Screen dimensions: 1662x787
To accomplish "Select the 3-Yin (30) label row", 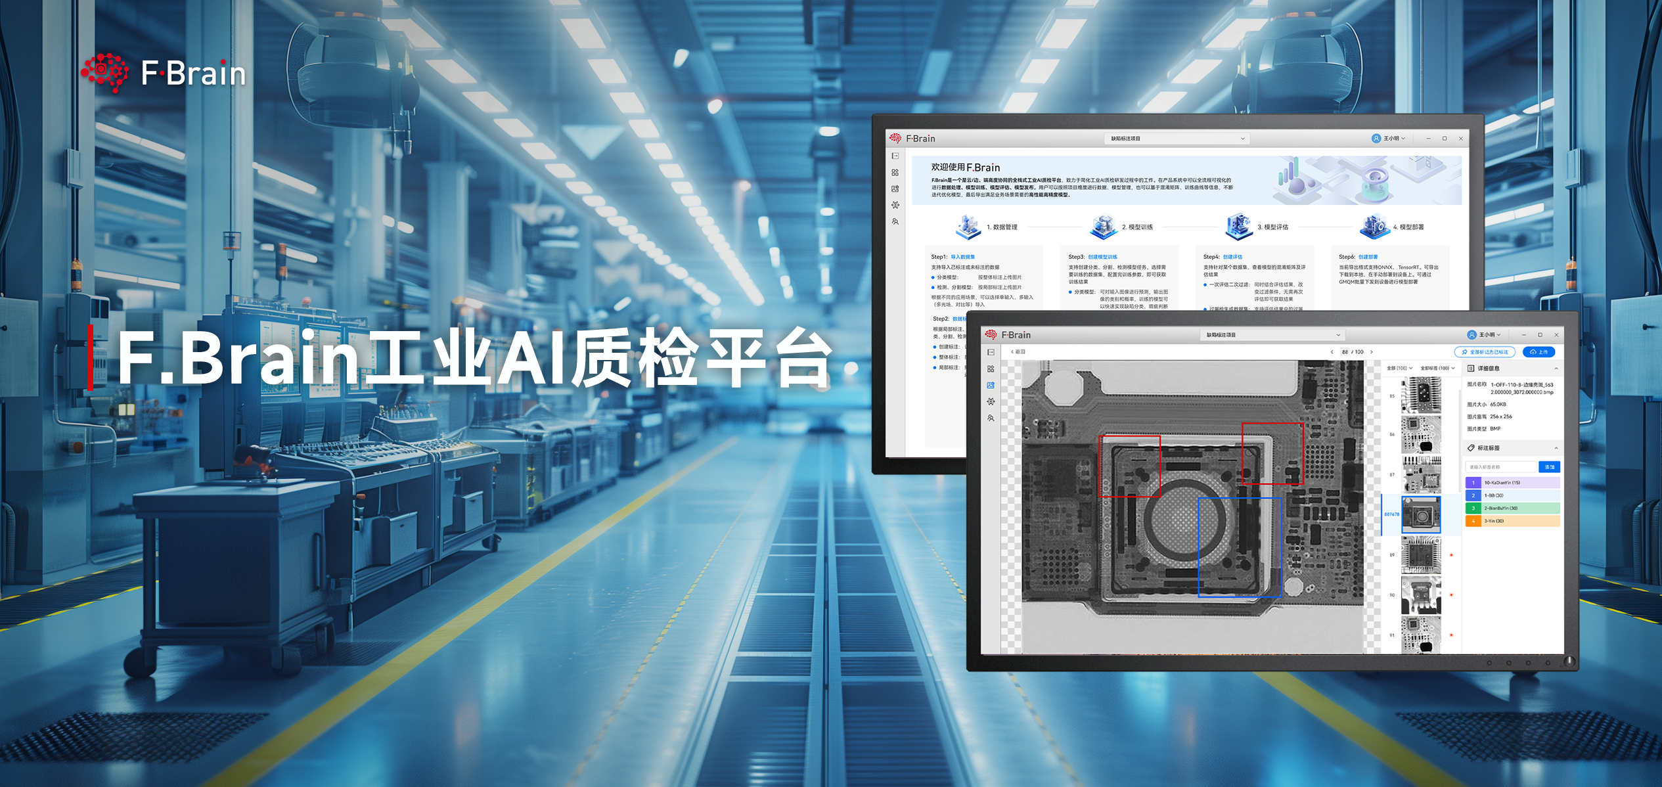I will (x=1513, y=521).
